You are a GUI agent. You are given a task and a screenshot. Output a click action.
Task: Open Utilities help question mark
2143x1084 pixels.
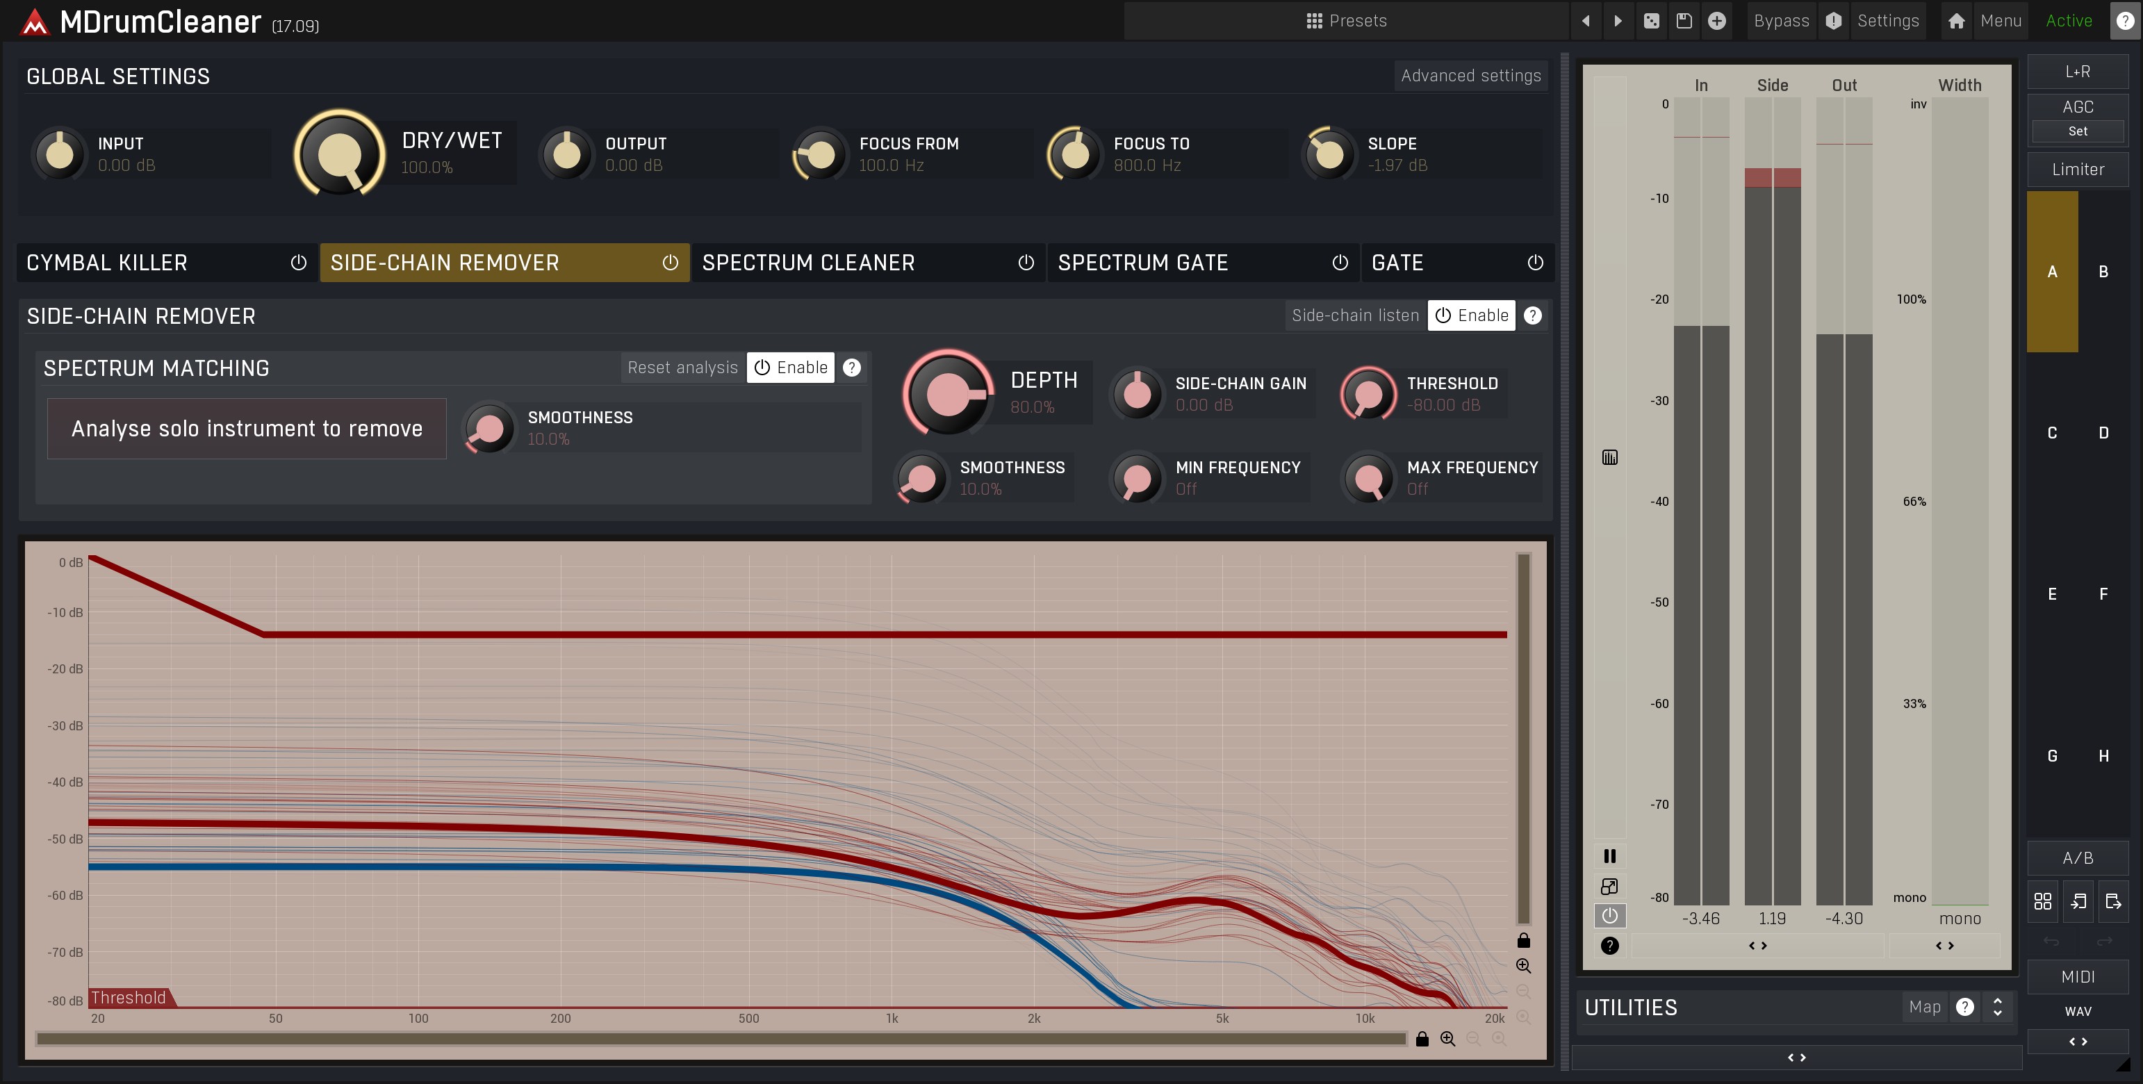1965,1008
